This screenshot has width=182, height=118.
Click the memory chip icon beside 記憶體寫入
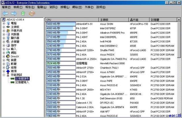pyautogui.click(x=12, y=82)
